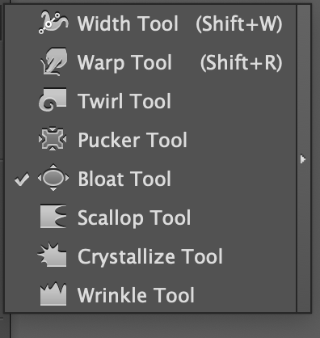
Task: Click the Pucker Tool menu entry
Action: pyautogui.click(x=150, y=140)
